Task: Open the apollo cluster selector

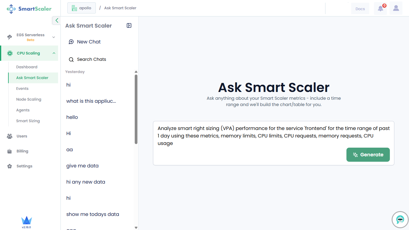Action: 81,8
